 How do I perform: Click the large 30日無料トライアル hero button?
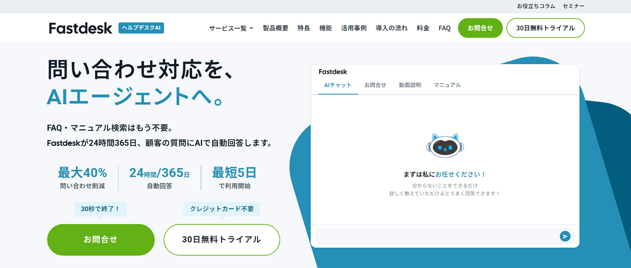click(x=222, y=240)
